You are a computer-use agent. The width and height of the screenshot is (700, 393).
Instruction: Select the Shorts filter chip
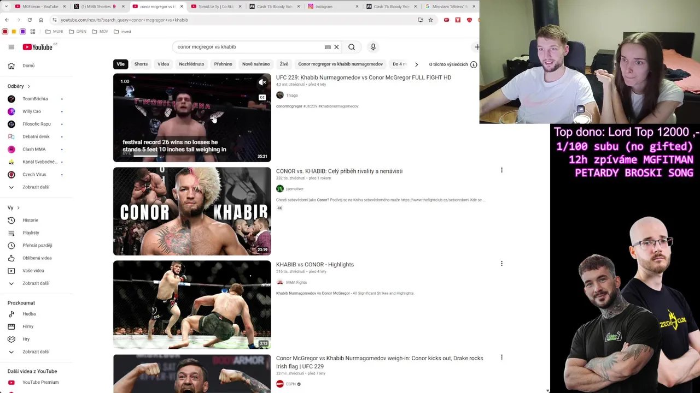141,64
